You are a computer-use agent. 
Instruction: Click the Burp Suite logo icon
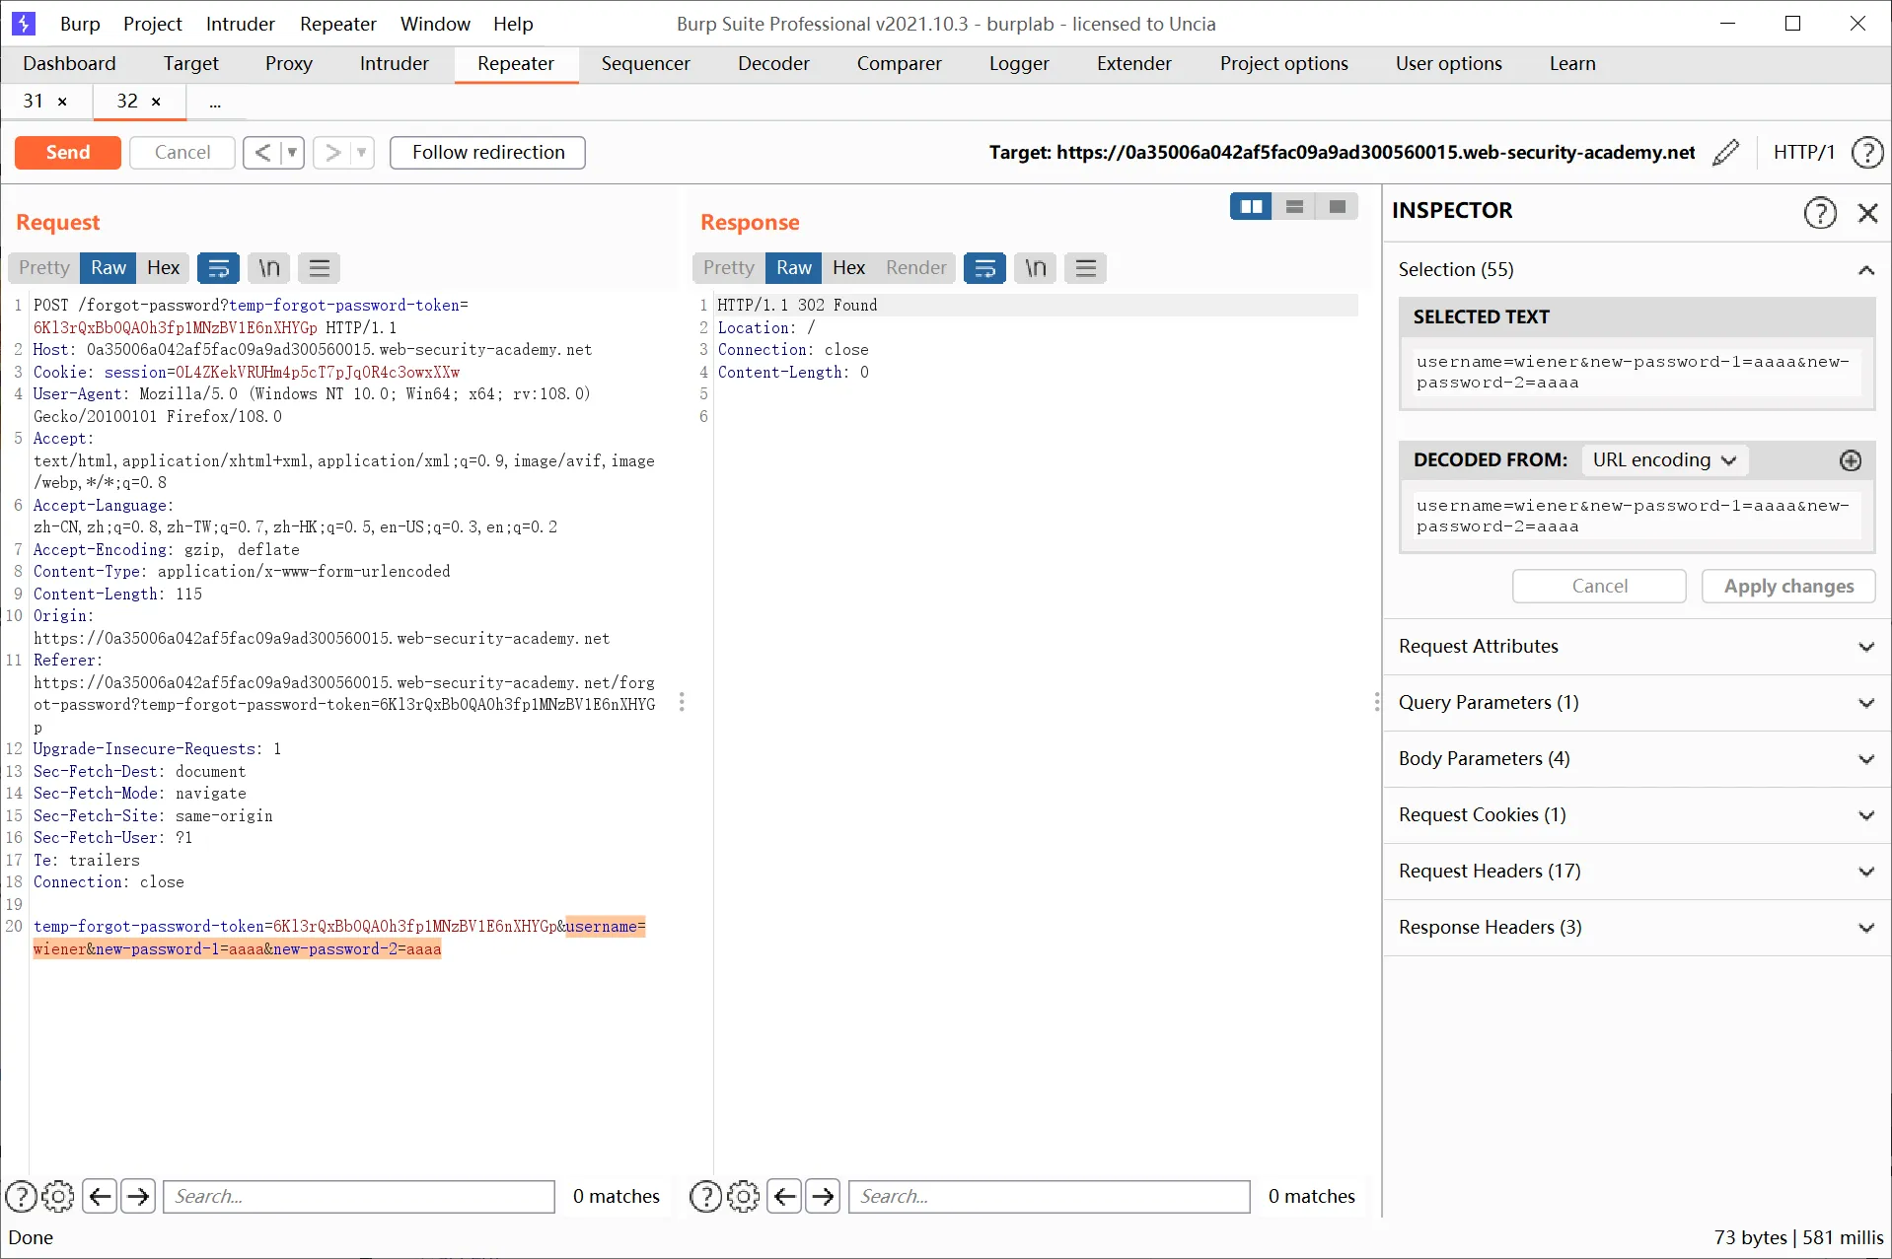pyautogui.click(x=24, y=24)
